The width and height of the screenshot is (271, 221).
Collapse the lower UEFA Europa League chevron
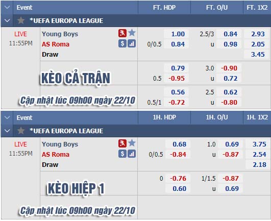point(7,131)
